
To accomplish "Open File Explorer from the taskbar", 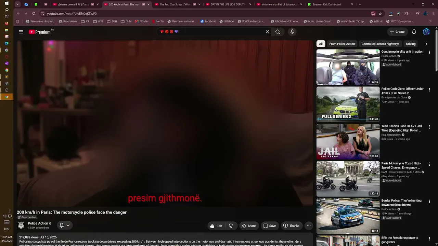I will [7, 30].
